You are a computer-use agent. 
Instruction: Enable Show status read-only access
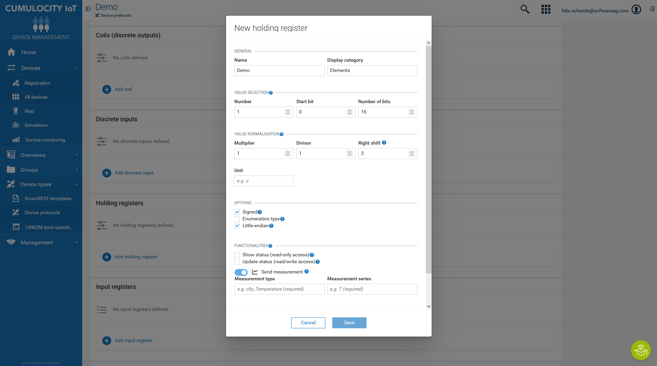237,255
